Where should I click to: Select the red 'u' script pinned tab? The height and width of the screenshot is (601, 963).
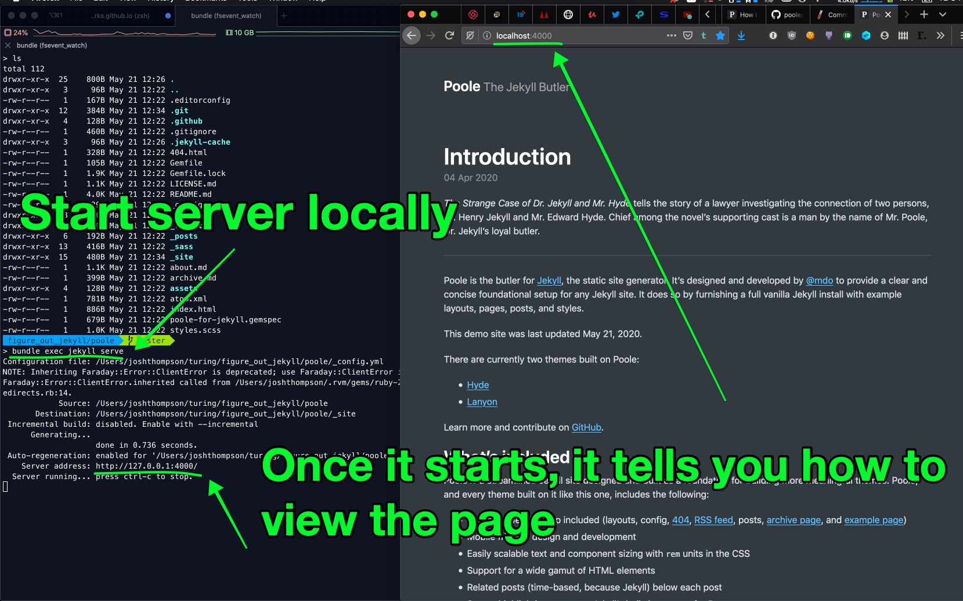coord(591,15)
